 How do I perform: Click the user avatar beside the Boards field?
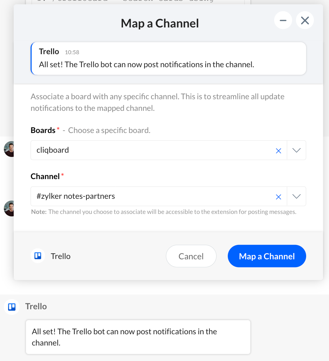click(x=9, y=149)
